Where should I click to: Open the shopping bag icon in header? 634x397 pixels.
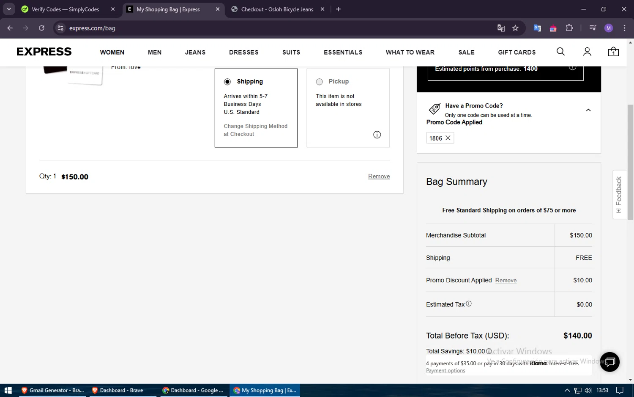[x=613, y=52]
